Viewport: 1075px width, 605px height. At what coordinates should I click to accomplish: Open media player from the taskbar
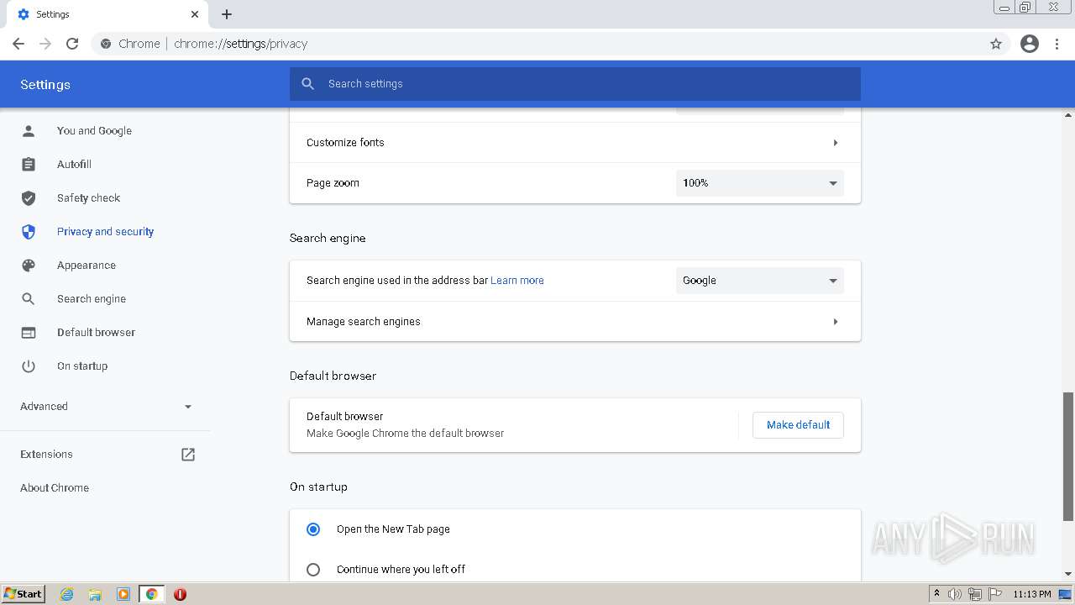pos(123,594)
